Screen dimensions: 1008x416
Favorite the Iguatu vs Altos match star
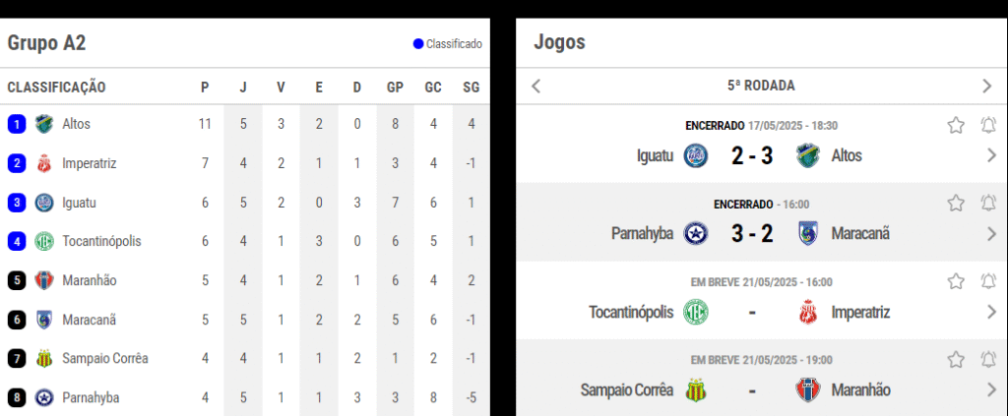(x=956, y=125)
